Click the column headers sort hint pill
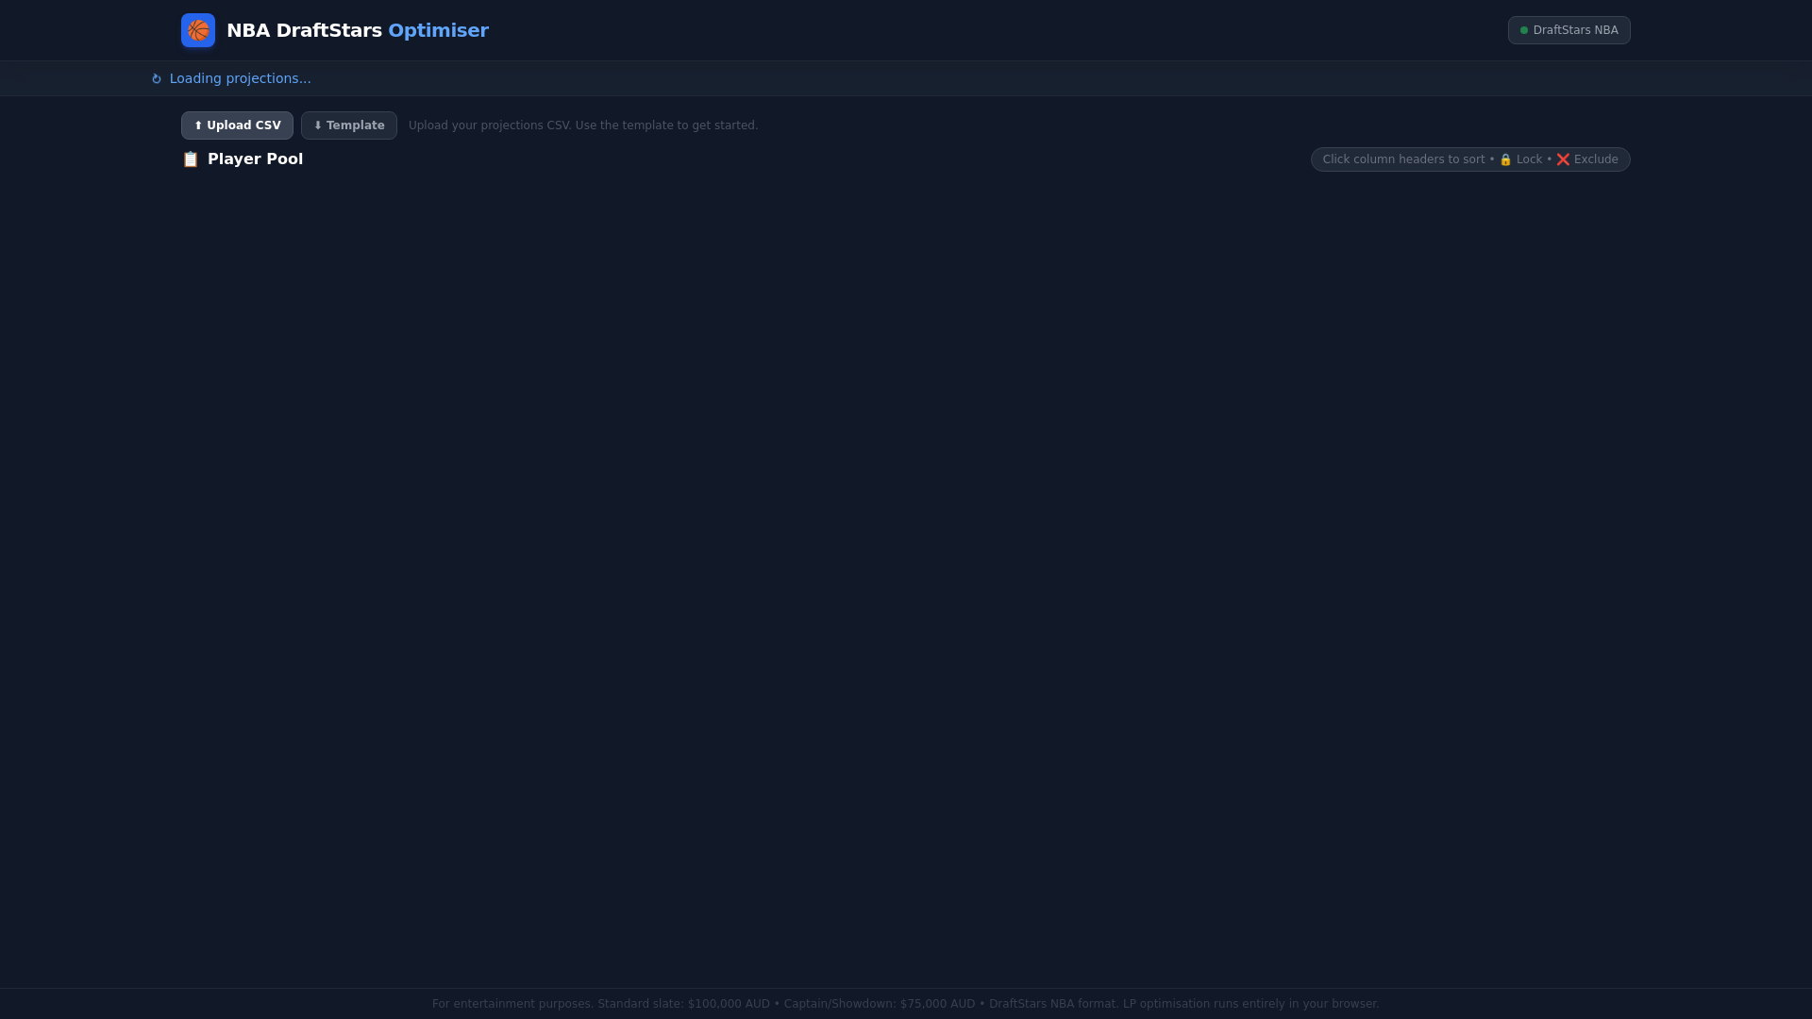Image resolution: width=1812 pixels, height=1019 pixels. pyautogui.click(x=1470, y=159)
